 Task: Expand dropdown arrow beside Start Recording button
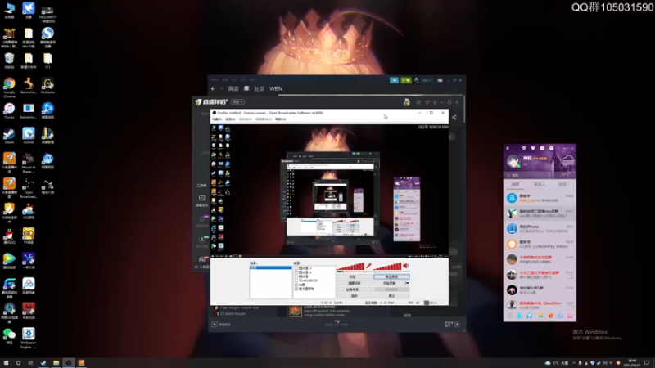pos(407,283)
